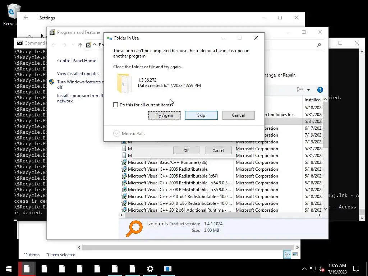Show hidden system tray icons

pyautogui.click(x=304, y=269)
